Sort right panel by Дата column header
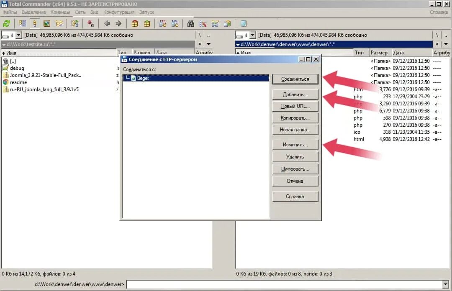Screen dimensions: 452x291 click(411, 53)
